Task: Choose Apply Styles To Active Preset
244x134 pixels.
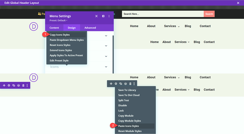Action: [67, 55]
